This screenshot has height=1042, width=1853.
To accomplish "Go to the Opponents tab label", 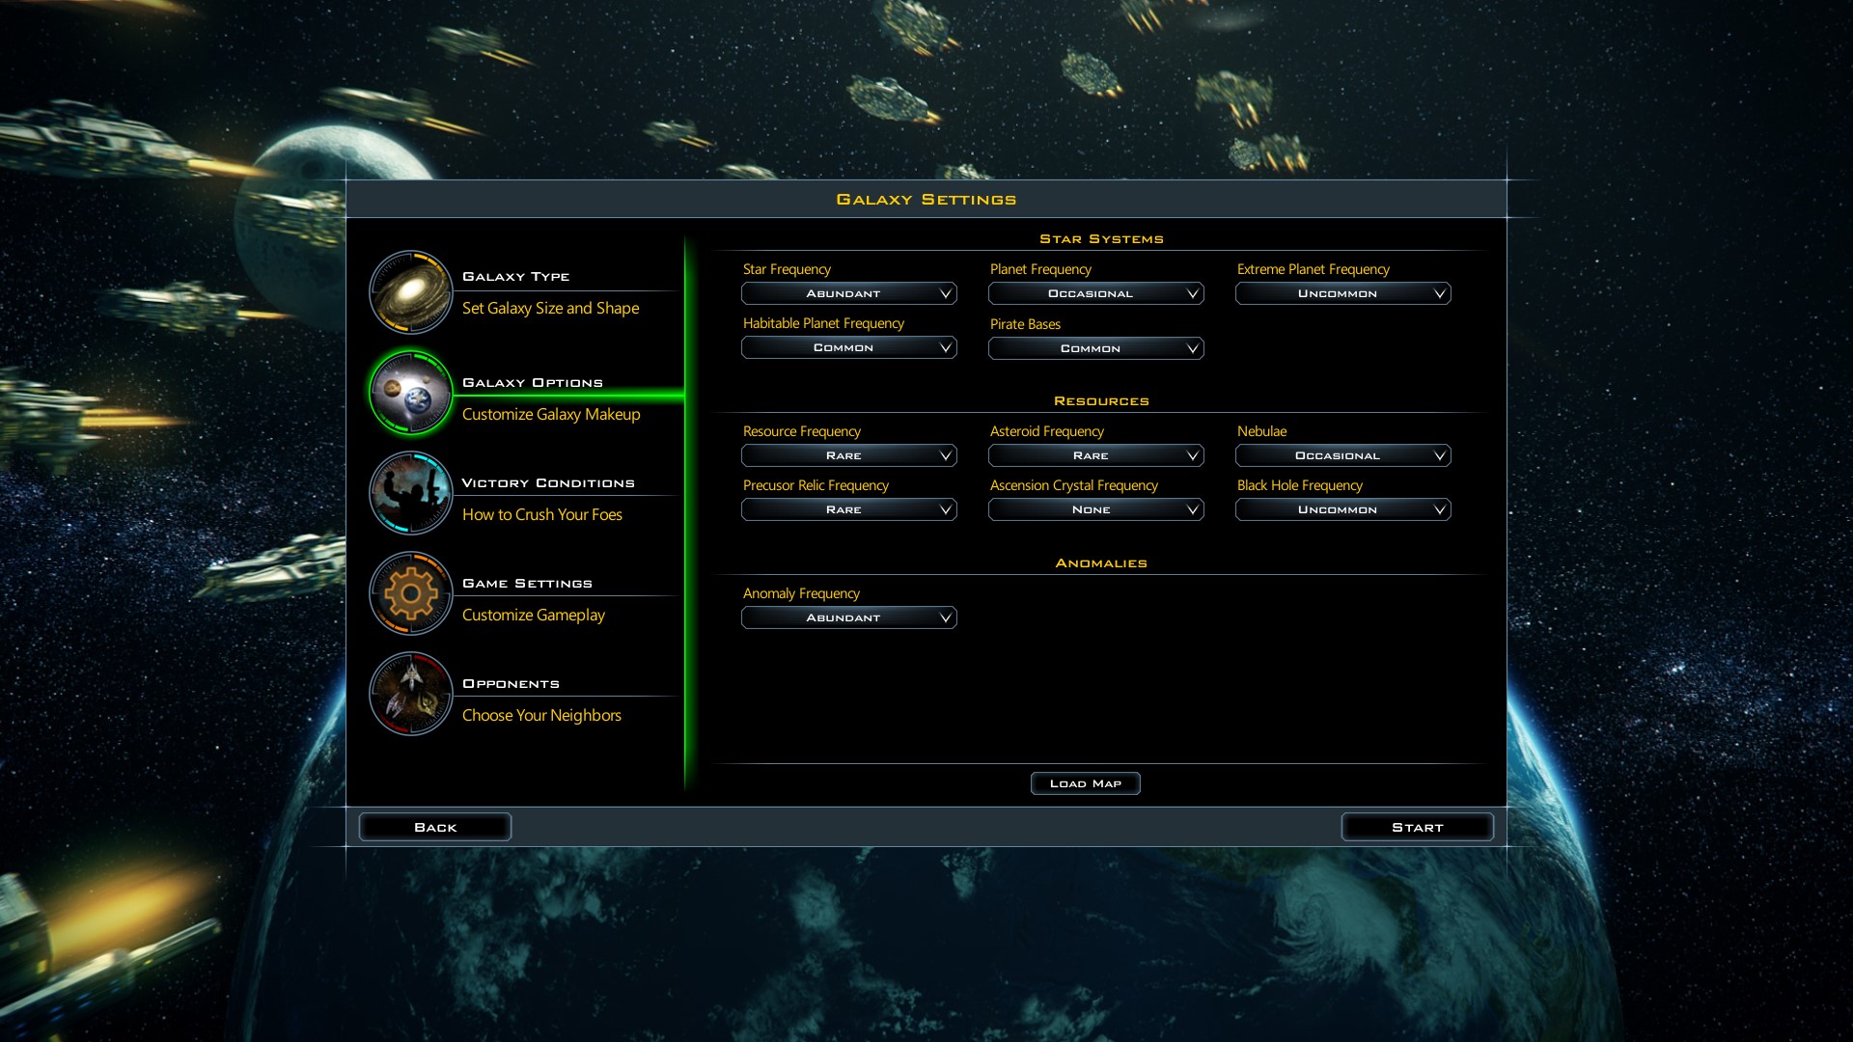I will (x=511, y=684).
